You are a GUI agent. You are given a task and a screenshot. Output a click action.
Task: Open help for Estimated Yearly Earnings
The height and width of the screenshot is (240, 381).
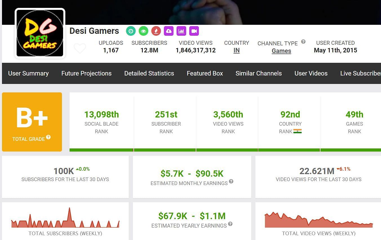tap(230, 224)
